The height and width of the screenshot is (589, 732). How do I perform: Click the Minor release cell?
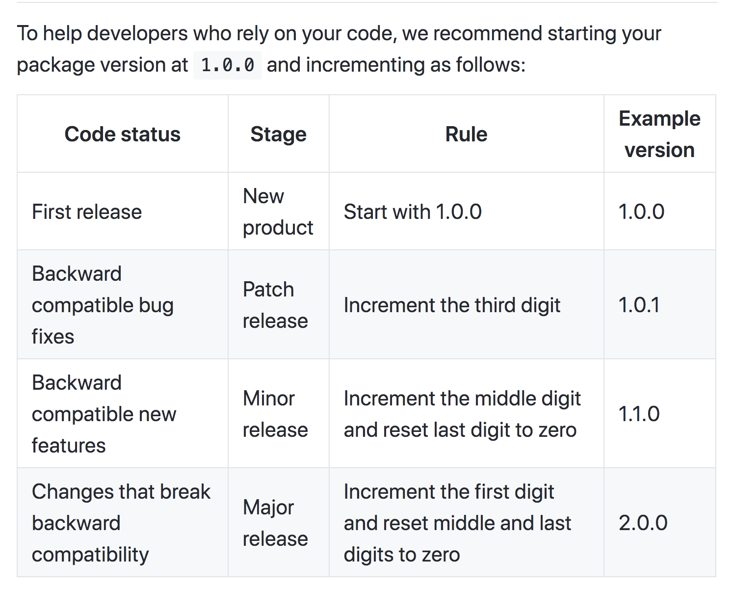coord(279,414)
